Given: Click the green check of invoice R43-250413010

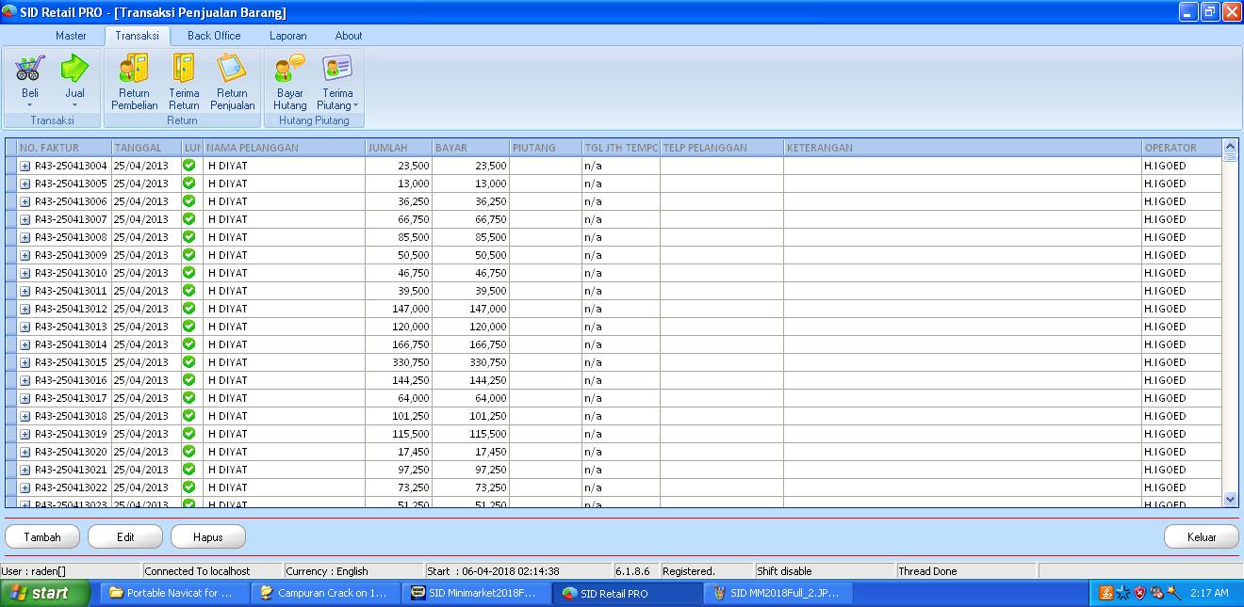Looking at the screenshot, I should [188, 272].
